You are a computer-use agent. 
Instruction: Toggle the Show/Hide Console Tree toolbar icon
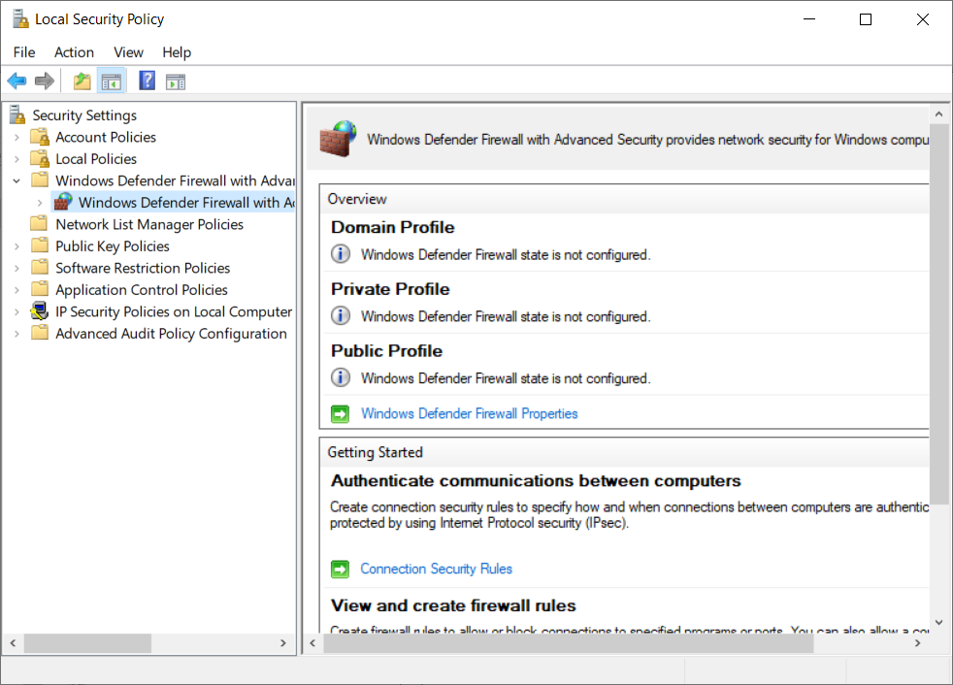pyautogui.click(x=112, y=82)
